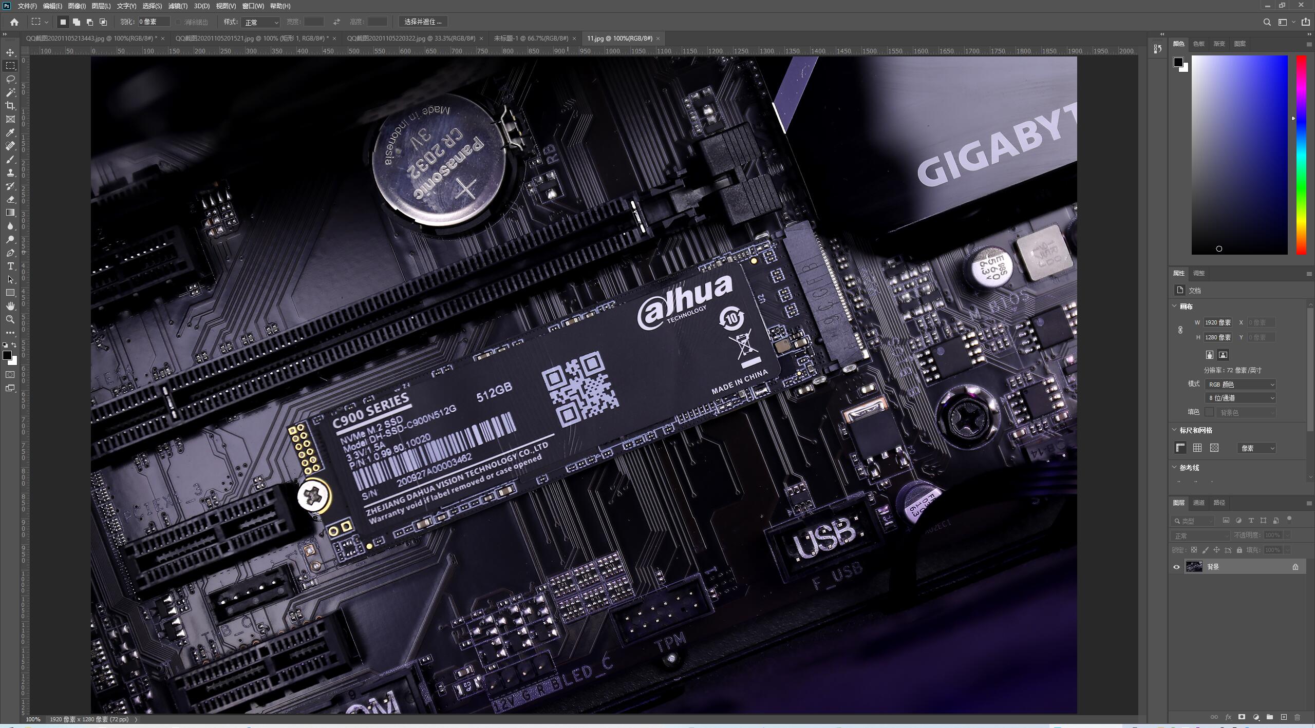Select the Blur tool
1315x728 pixels.
pyautogui.click(x=10, y=226)
